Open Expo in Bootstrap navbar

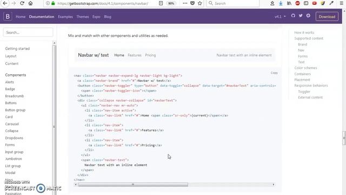click(x=96, y=17)
